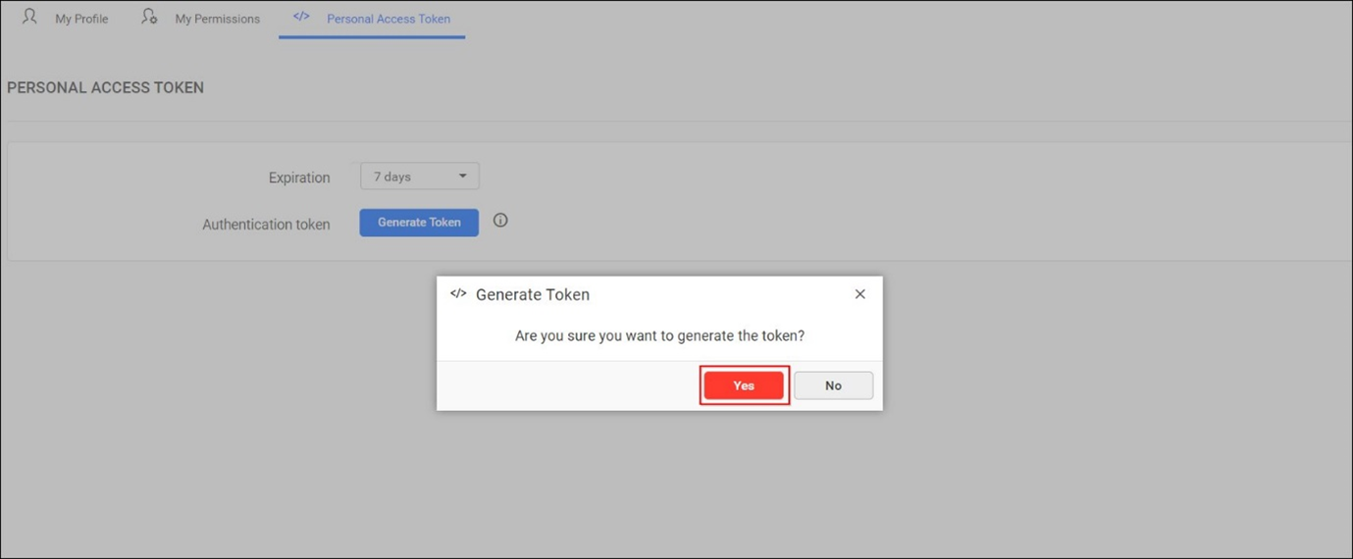Click the info icon next to Generate Token
Image resolution: width=1353 pixels, height=559 pixels.
pos(500,221)
